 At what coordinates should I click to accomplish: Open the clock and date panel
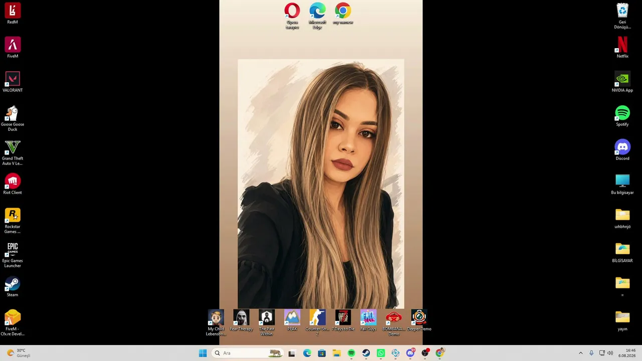[627, 353]
